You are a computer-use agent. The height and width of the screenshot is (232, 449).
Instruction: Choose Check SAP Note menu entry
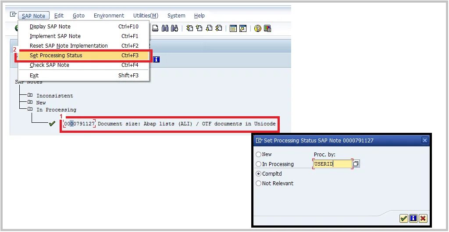pos(84,65)
